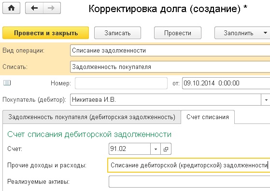Click the Заполнить button

pos(239,33)
